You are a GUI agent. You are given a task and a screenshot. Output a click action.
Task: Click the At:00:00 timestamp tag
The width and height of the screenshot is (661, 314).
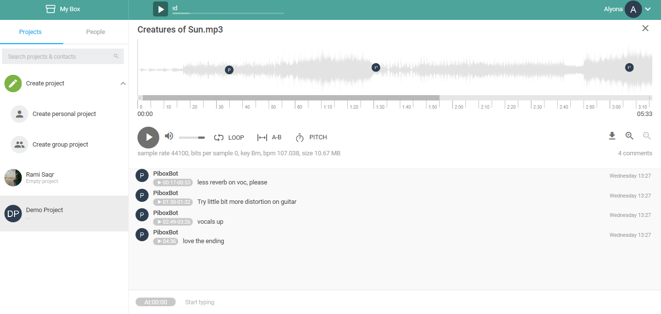click(x=155, y=302)
